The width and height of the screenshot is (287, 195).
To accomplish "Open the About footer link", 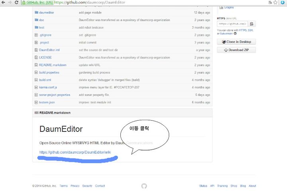I will 252,186.
